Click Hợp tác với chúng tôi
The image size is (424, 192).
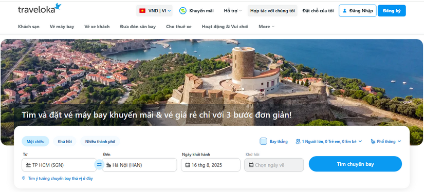coord(272,11)
